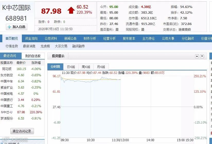Show the 分时图 chart tab
This screenshot has width=212, height=144.
[55, 66]
